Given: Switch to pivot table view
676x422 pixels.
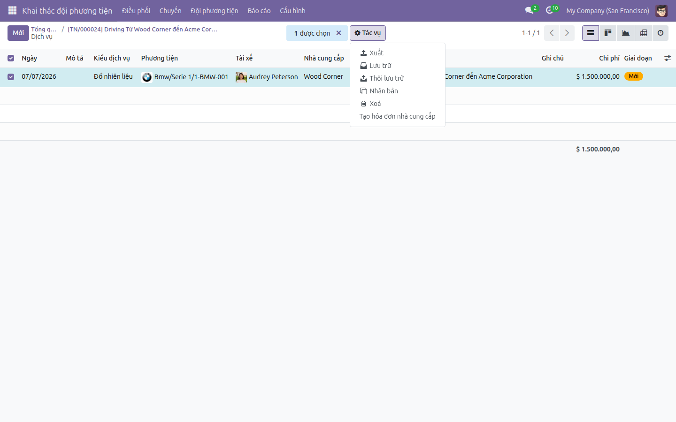Looking at the screenshot, I should [x=643, y=33].
